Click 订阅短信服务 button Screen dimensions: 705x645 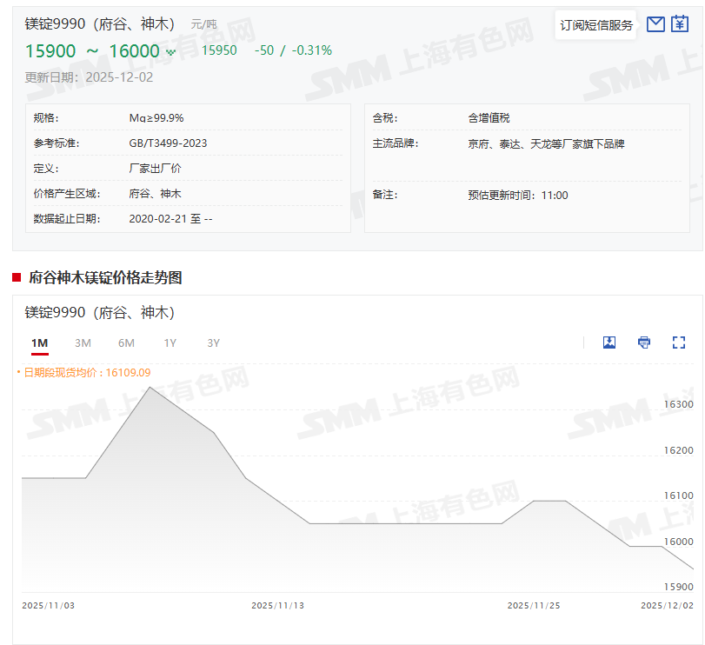pyautogui.click(x=595, y=25)
